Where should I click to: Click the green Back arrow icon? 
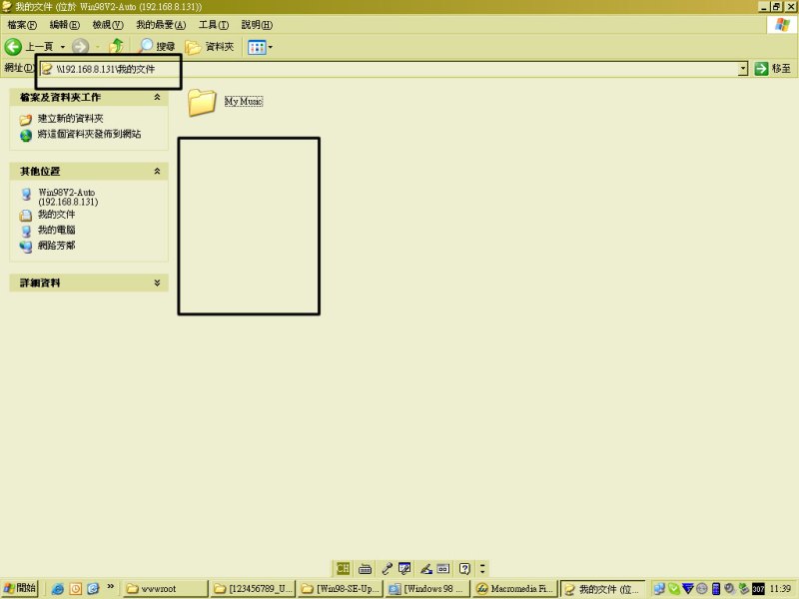[13, 47]
